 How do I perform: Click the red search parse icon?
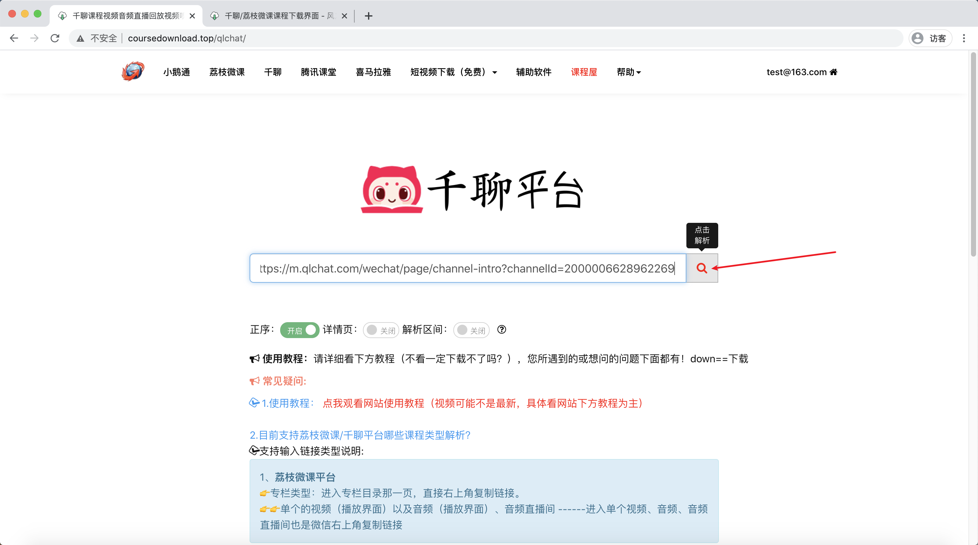pyautogui.click(x=702, y=268)
